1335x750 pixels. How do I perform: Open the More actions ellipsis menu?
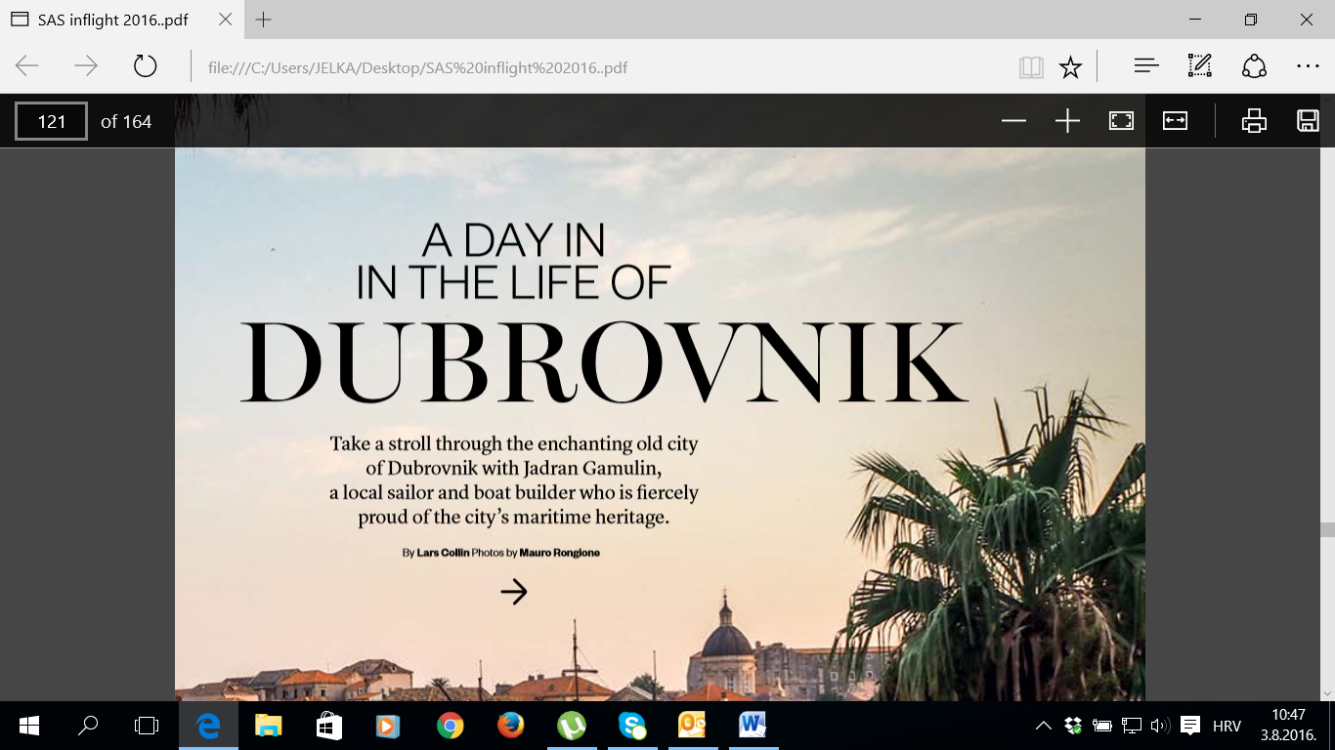tap(1308, 66)
